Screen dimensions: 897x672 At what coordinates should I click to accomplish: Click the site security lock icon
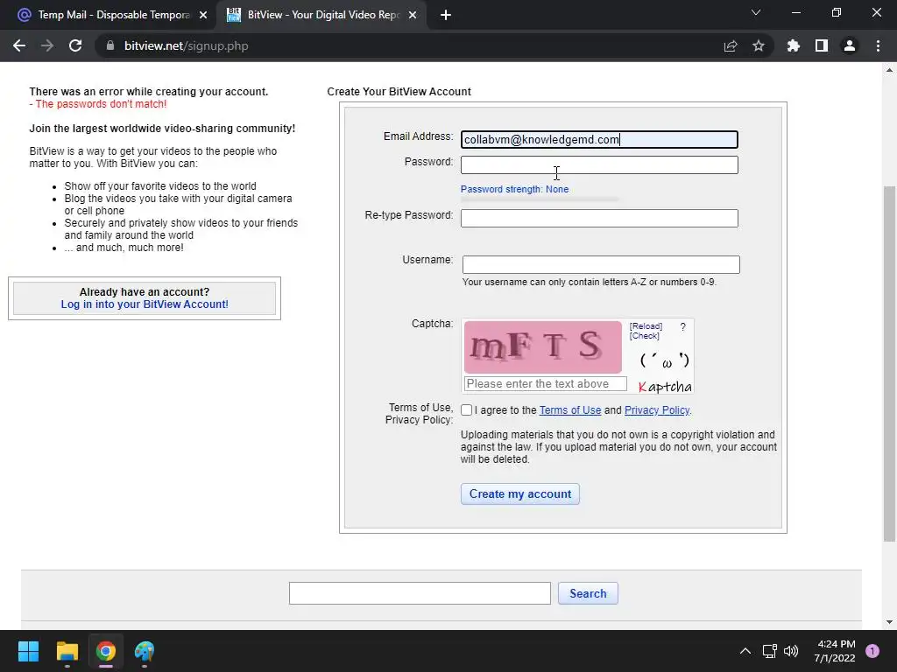click(110, 45)
